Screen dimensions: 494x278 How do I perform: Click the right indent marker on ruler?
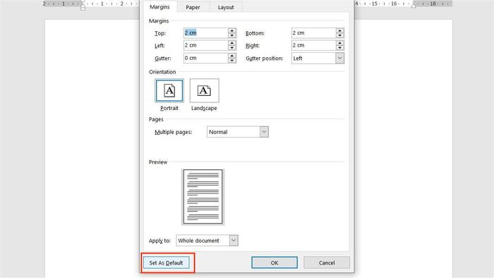tap(414, 5)
